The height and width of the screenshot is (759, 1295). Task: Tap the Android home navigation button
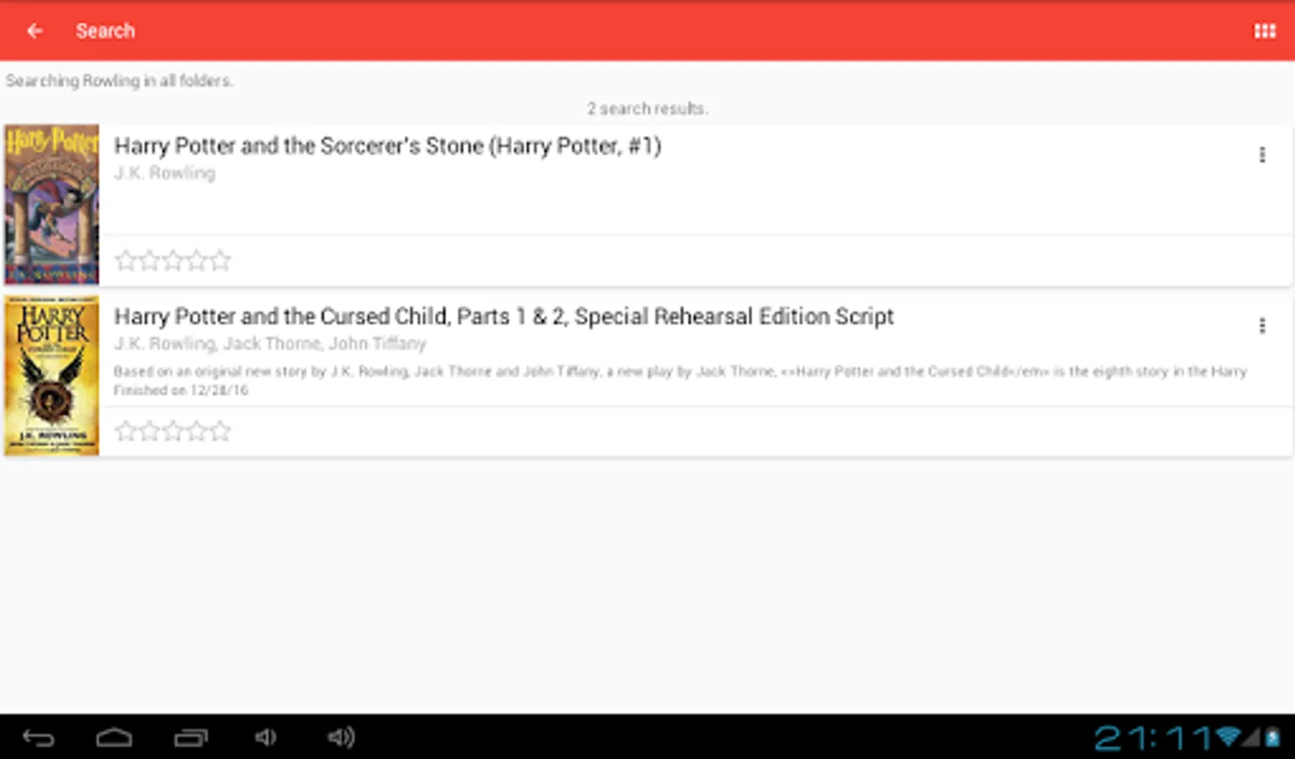[114, 738]
